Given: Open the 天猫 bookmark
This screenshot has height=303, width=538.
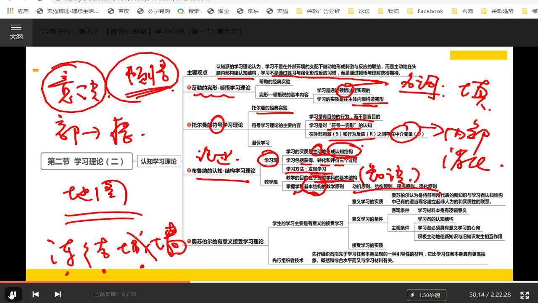Looking at the screenshot, I should click(x=277, y=11).
